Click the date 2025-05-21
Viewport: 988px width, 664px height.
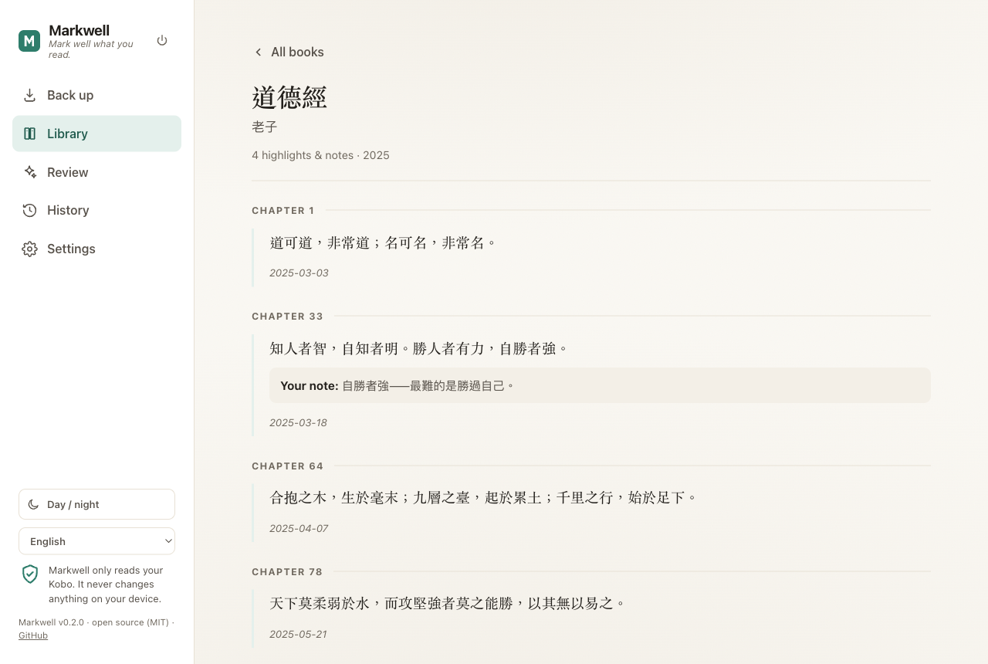[298, 634]
